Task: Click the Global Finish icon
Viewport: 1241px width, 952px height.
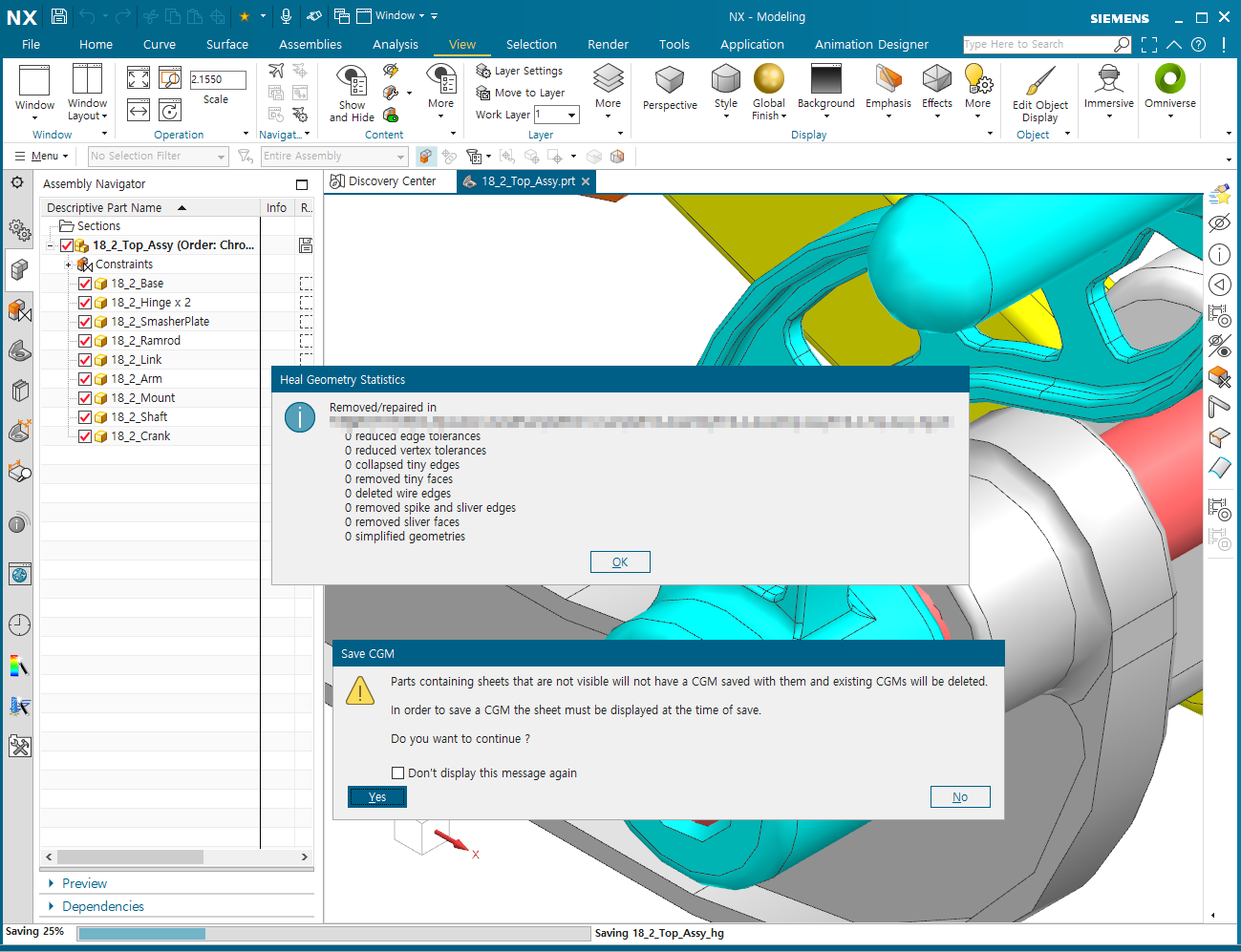Action: (768, 80)
